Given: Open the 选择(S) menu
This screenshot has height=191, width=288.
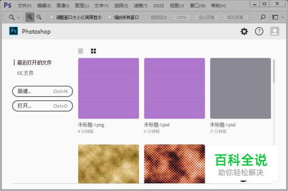Looking at the screenshot, I should point(121,6).
